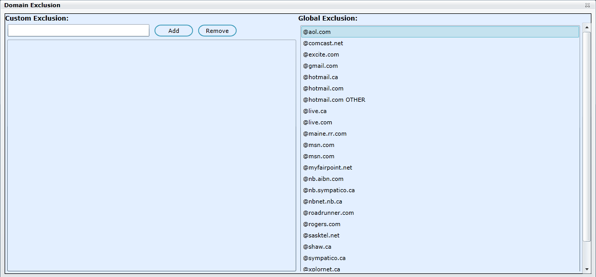This screenshot has height=277, width=596.
Task: Click the Global Exclusion vertical scrollbar thumb
Action: tap(587, 136)
